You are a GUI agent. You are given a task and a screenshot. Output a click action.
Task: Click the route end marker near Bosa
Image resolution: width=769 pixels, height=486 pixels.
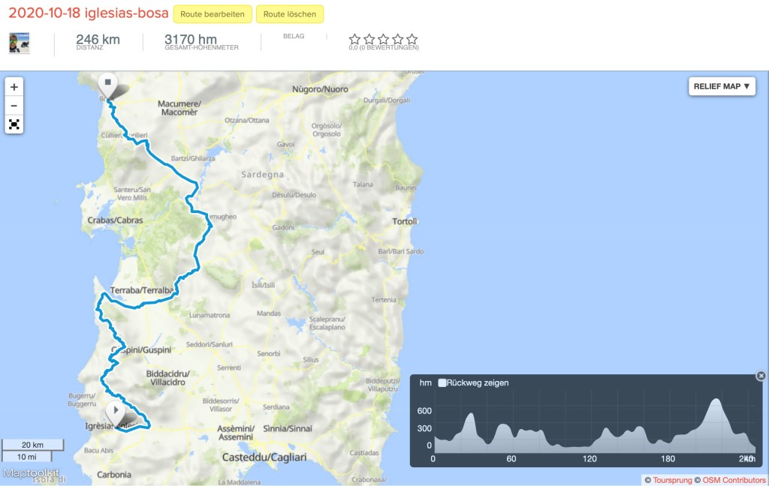tap(108, 84)
